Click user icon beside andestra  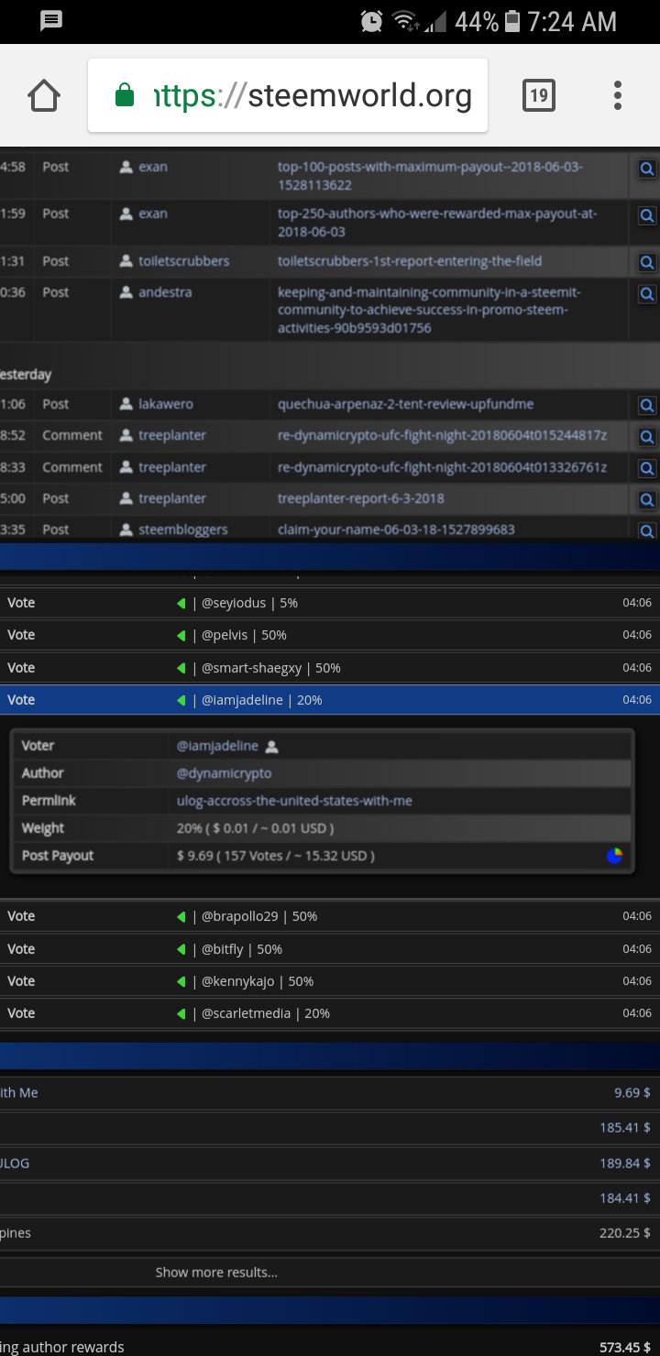click(x=126, y=292)
